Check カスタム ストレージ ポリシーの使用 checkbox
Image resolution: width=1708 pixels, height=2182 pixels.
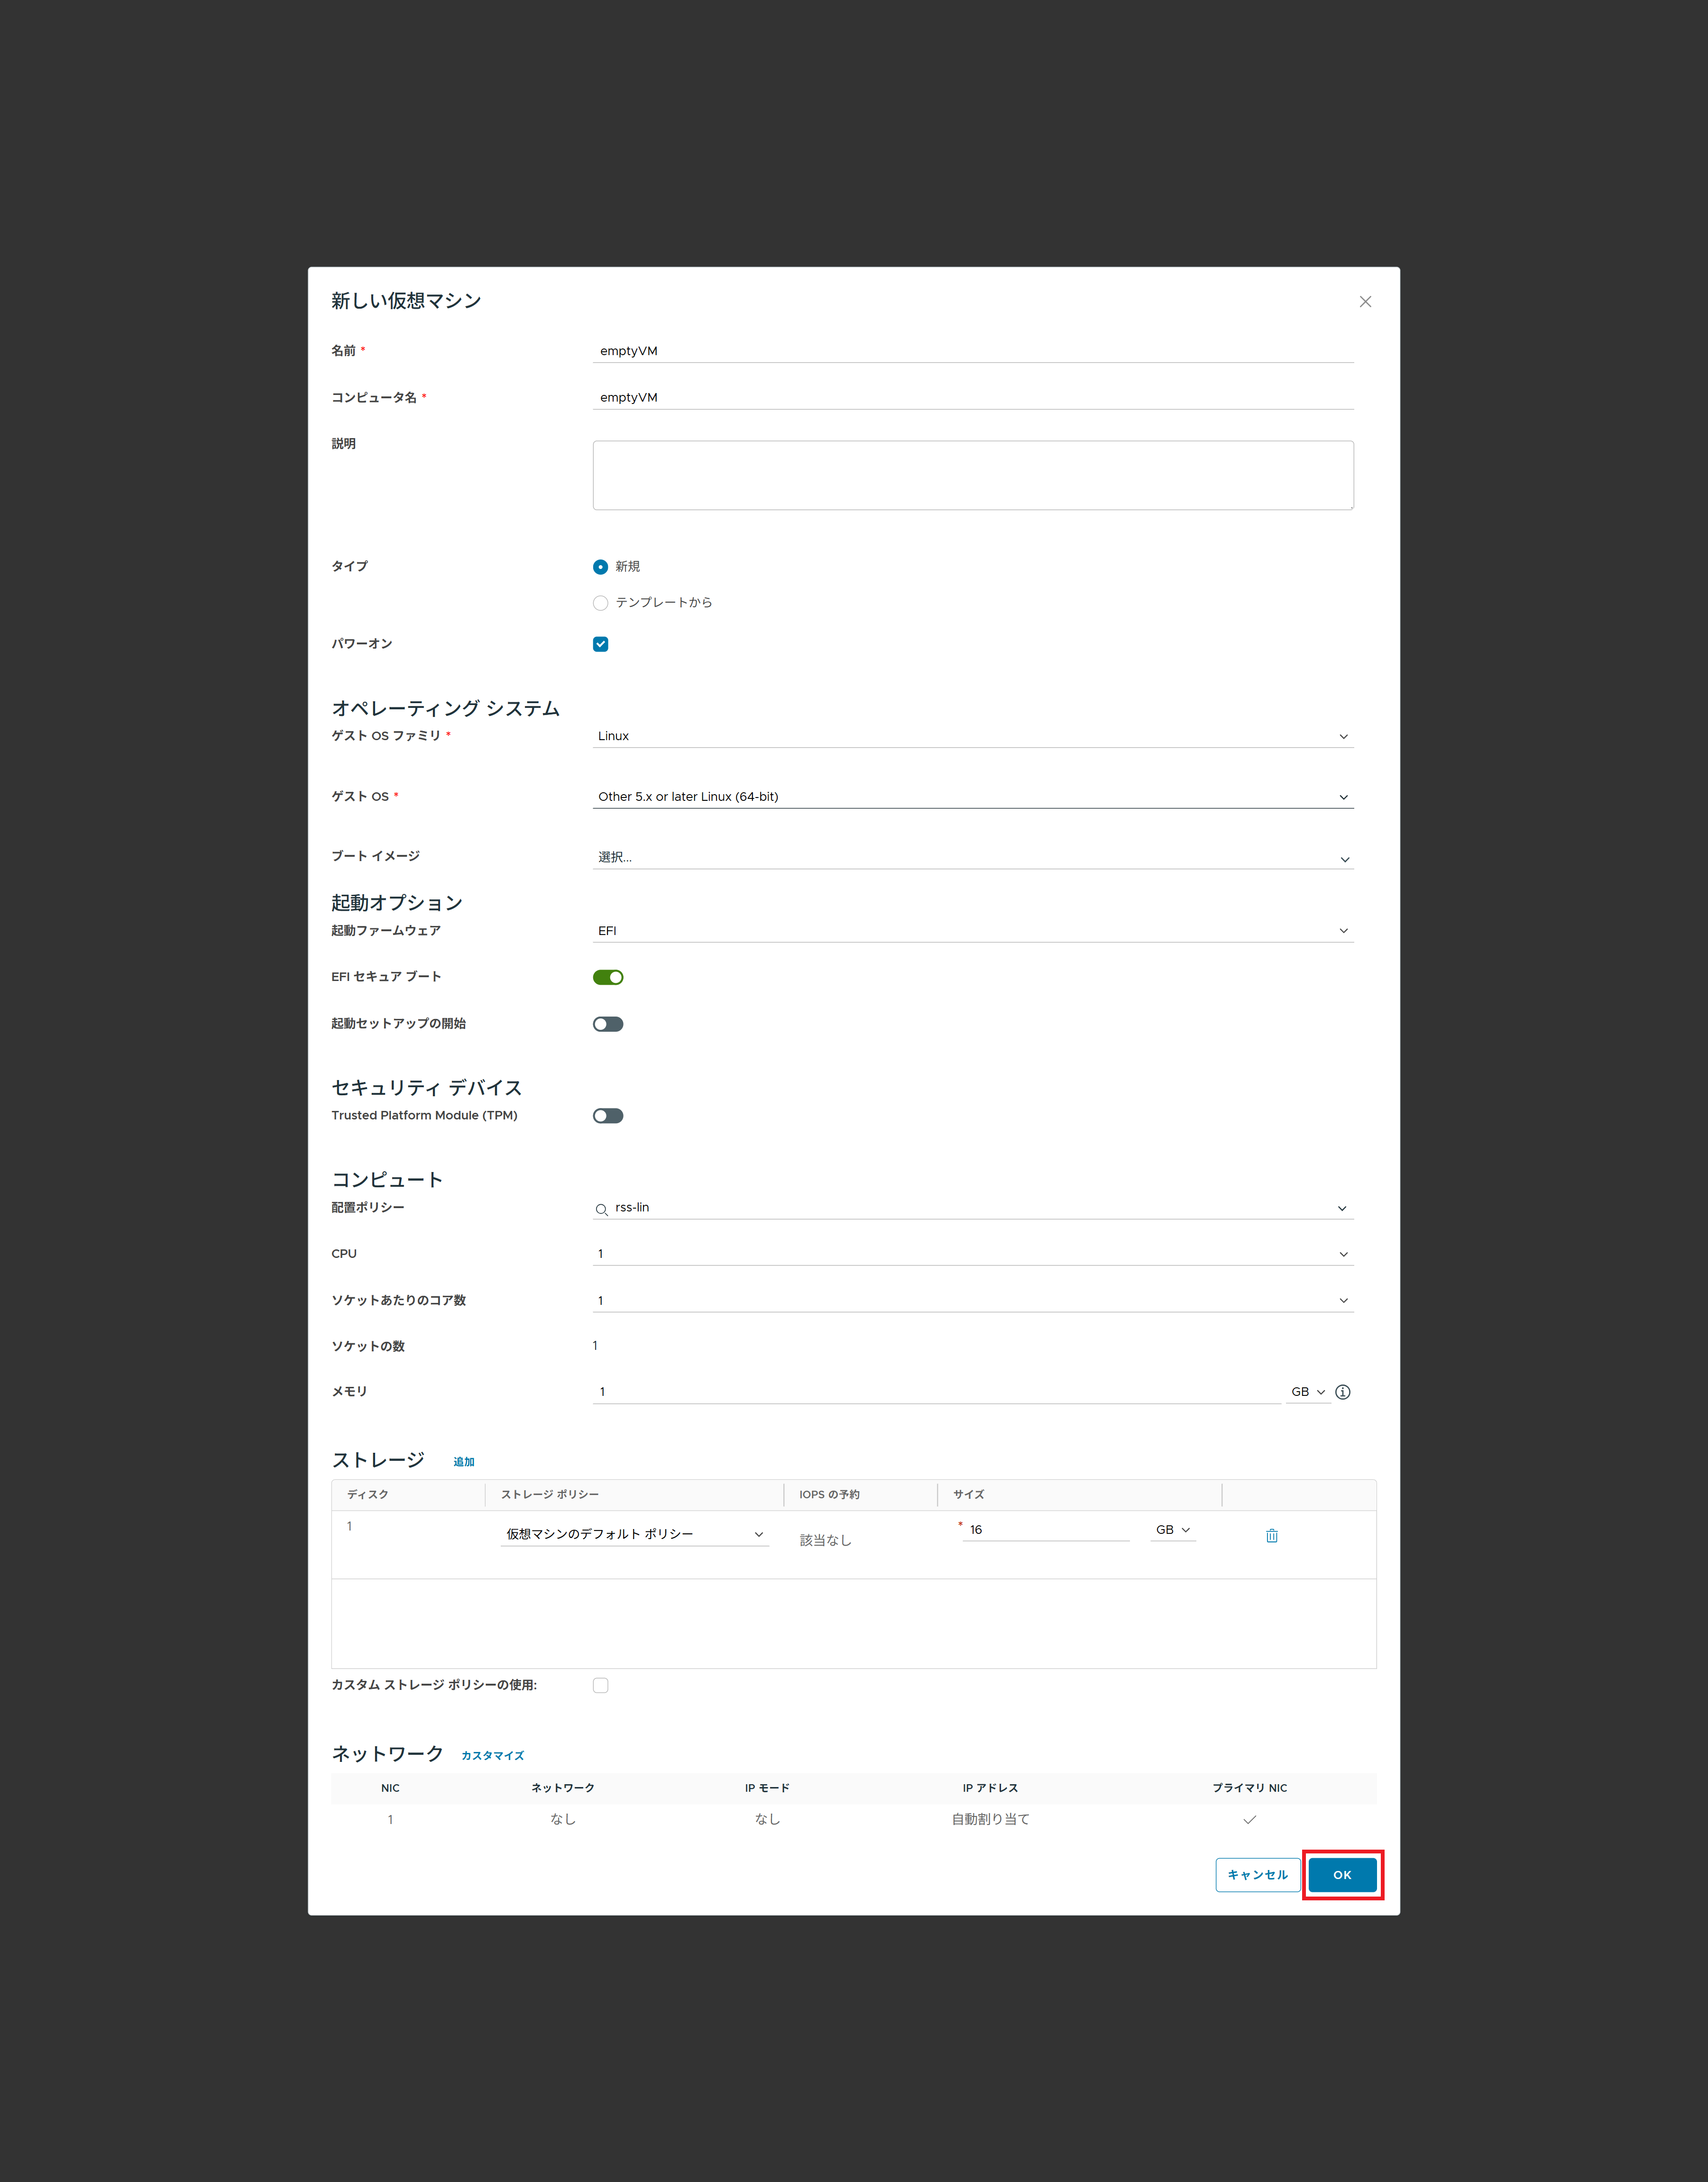600,1685
